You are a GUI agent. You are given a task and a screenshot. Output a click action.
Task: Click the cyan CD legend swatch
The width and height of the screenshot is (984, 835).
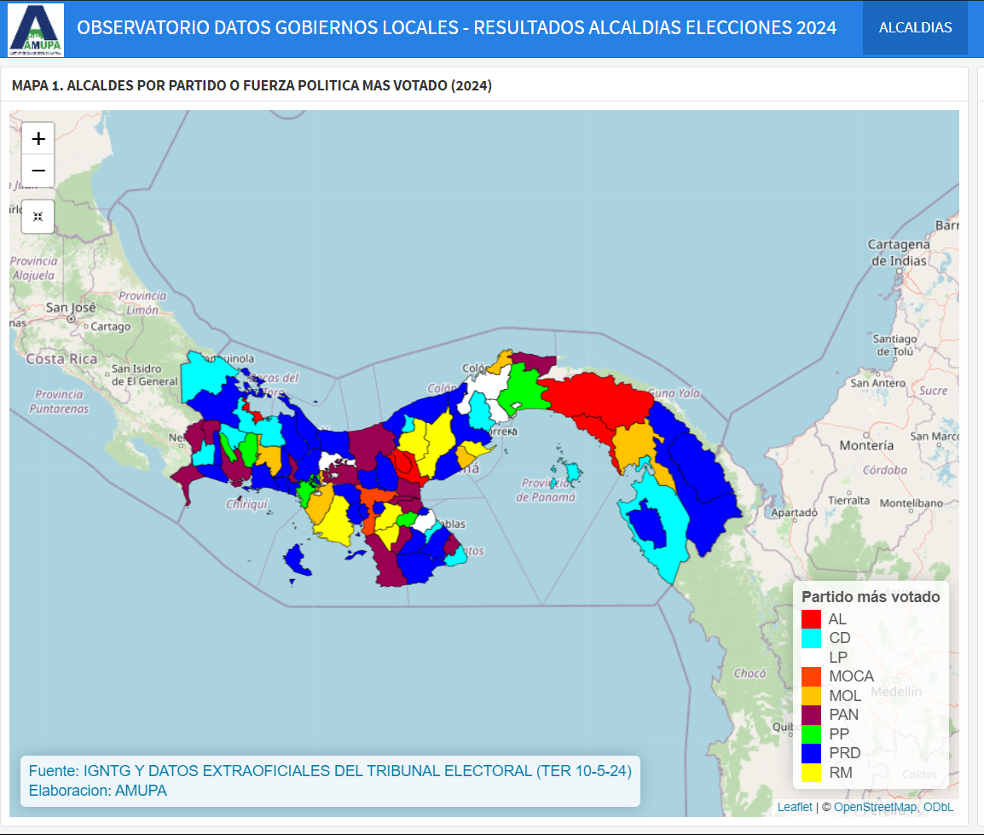coord(811,638)
